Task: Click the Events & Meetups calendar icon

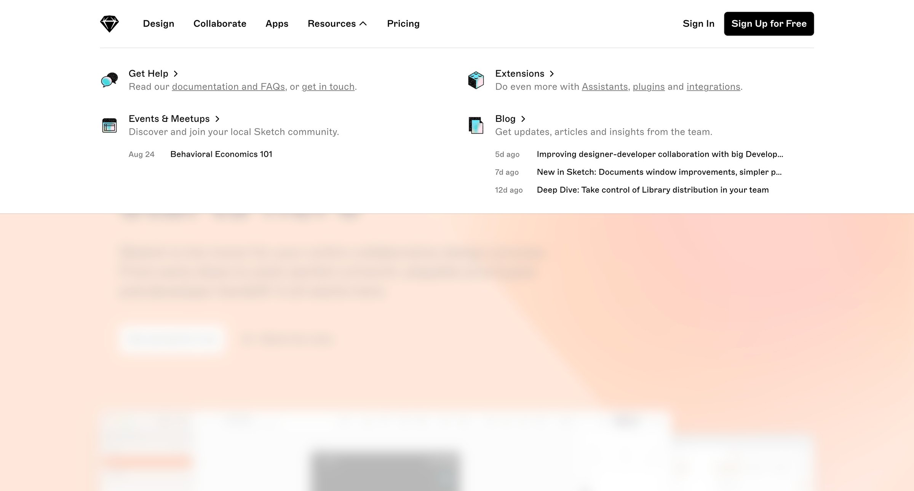Action: click(x=109, y=125)
